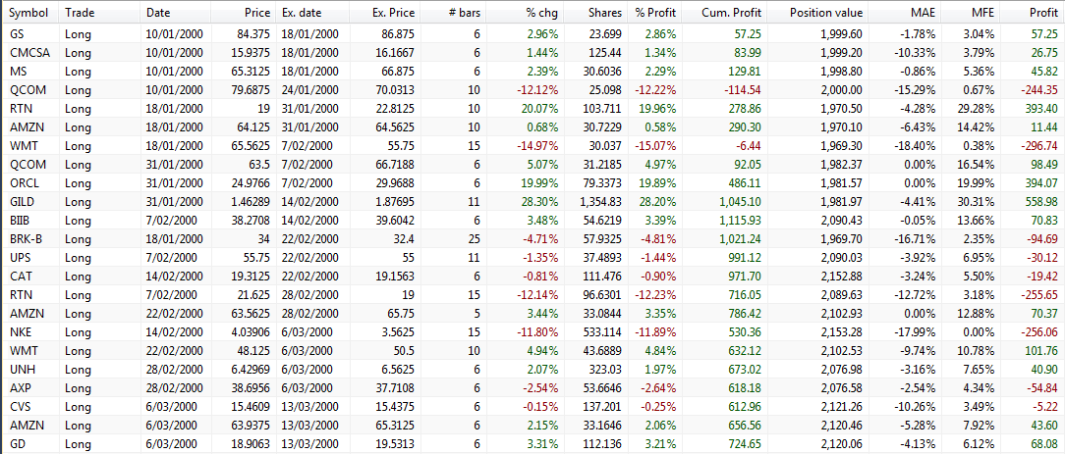Click RTN row with price 19

pos(532,109)
